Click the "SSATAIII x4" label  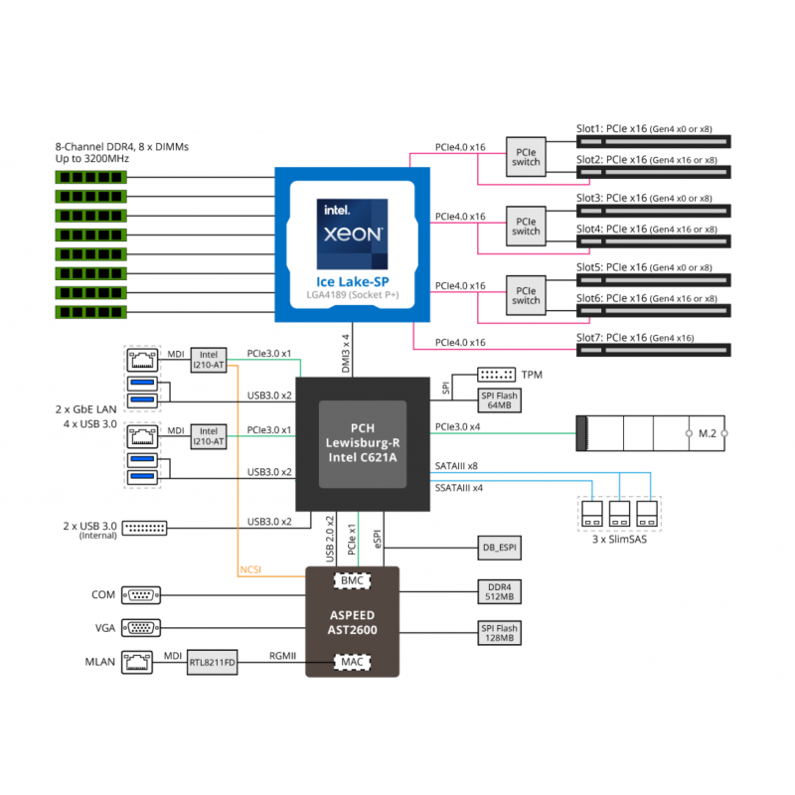tap(459, 488)
